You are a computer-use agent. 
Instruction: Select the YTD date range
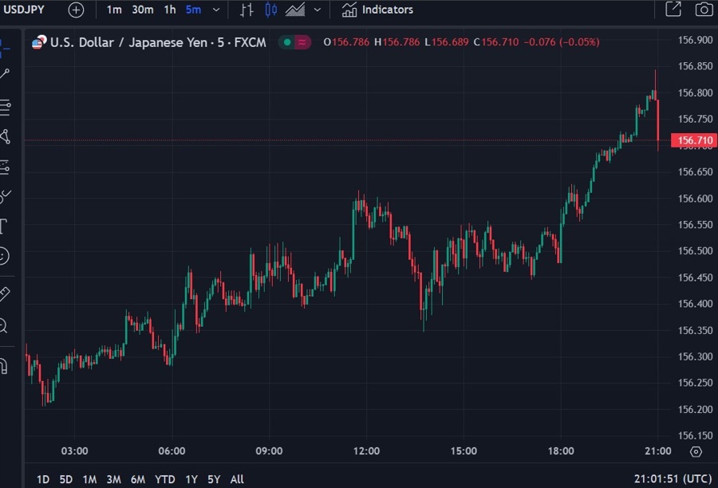[165, 479]
